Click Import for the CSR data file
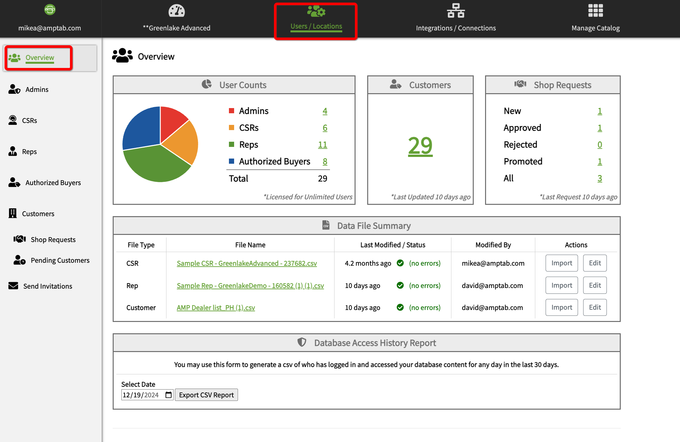This screenshot has width=680, height=442. coord(561,263)
